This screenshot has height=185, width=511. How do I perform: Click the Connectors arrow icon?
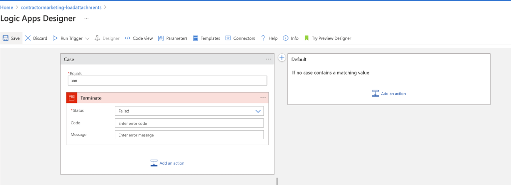coord(228,38)
